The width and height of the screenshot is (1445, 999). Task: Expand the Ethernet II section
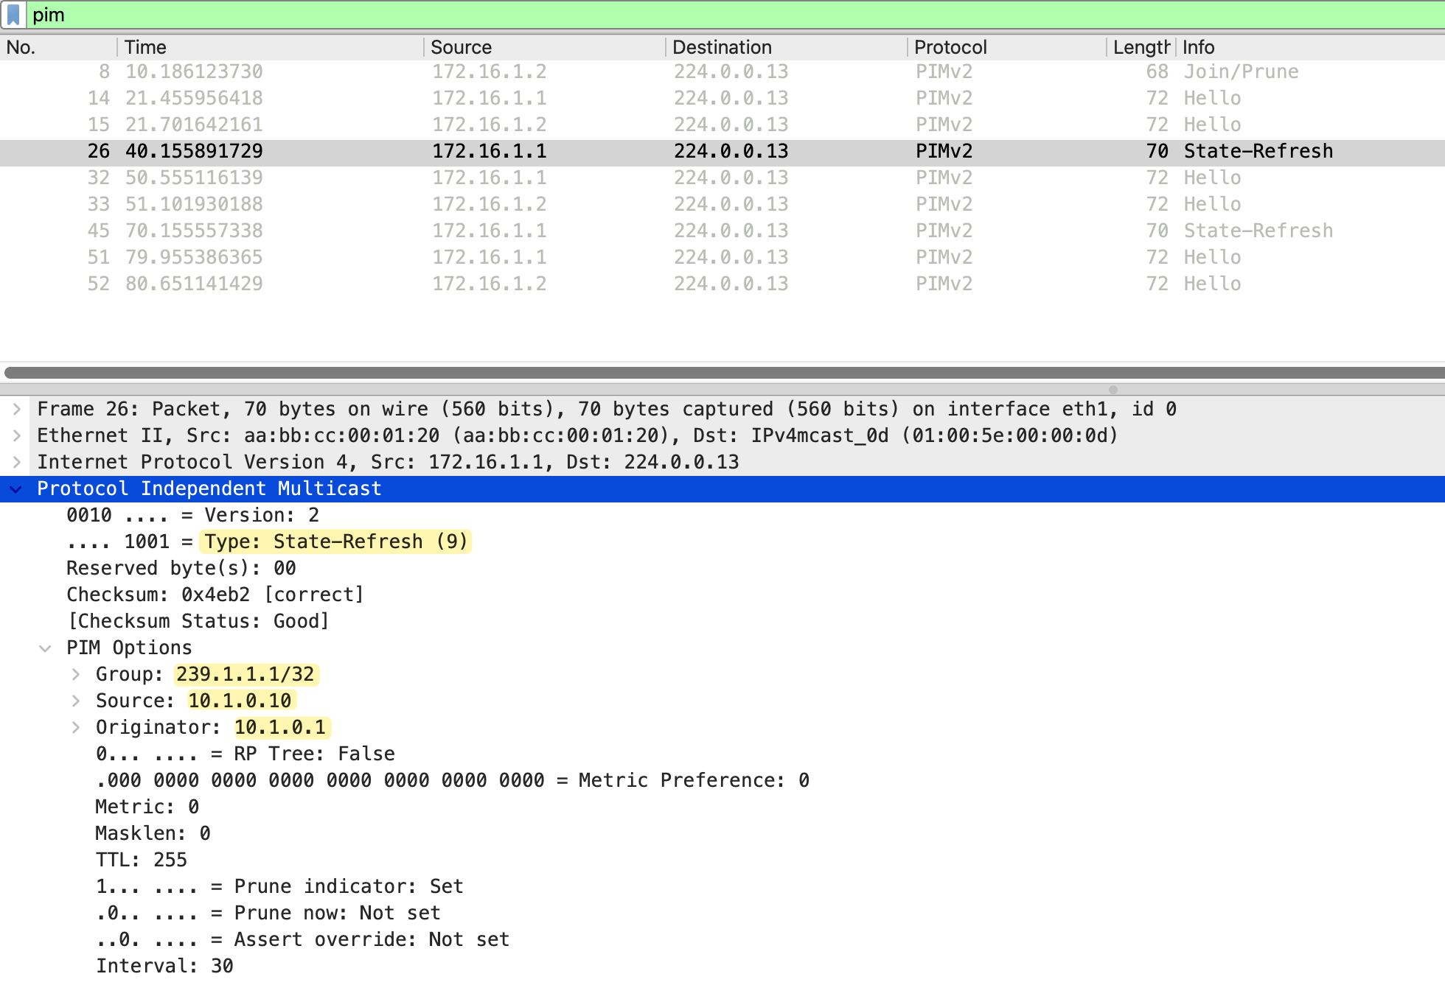tap(16, 435)
